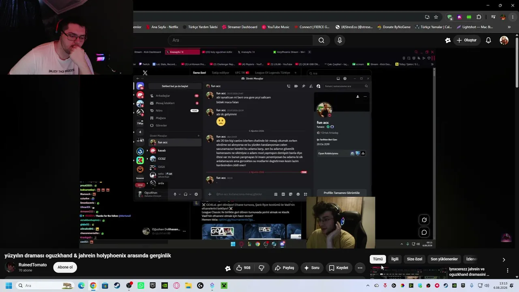This screenshot has width=519, height=292.
Task: Launch Steam from the taskbar
Action: tap(117, 286)
